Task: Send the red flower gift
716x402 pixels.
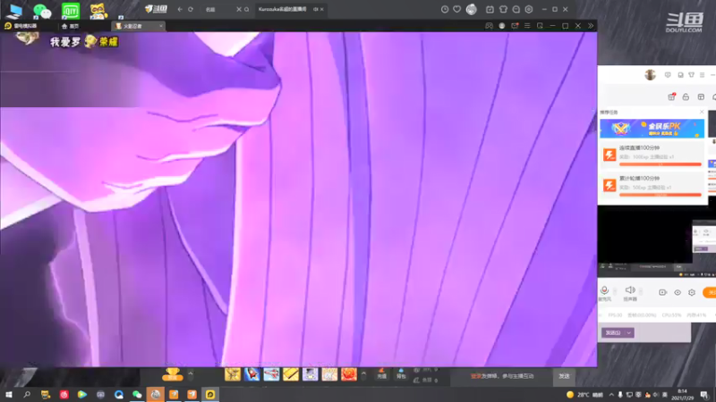Action: click(x=349, y=374)
